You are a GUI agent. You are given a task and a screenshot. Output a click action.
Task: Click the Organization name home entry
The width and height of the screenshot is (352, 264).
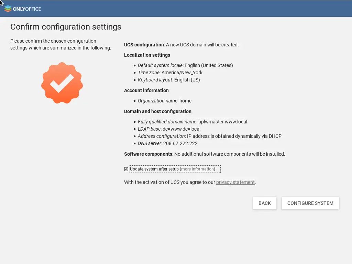(164, 101)
